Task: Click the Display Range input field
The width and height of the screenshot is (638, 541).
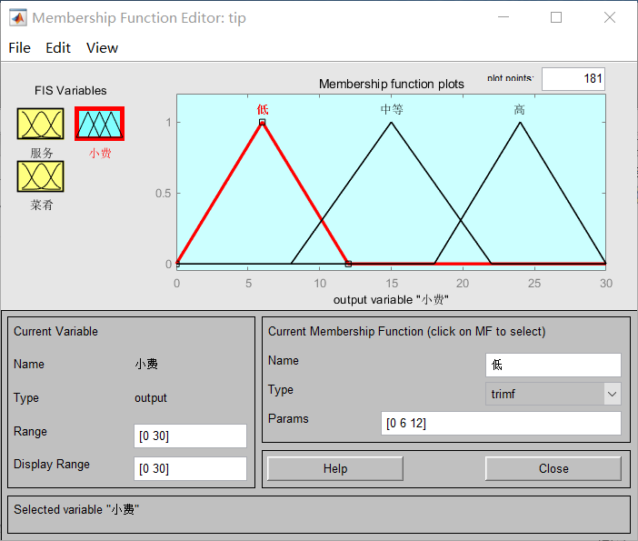Action: [190, 468]
